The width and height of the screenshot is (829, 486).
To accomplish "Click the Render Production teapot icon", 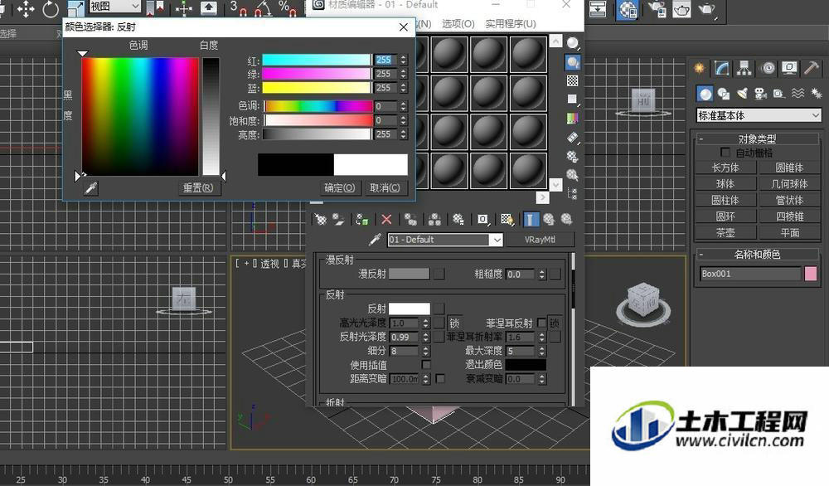I will click(x=706, y=9).
